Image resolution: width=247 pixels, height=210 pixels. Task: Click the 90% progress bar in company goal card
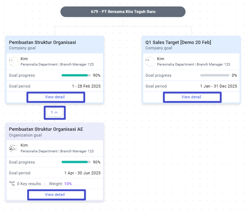pyautogui.click(x=76, y=75)
